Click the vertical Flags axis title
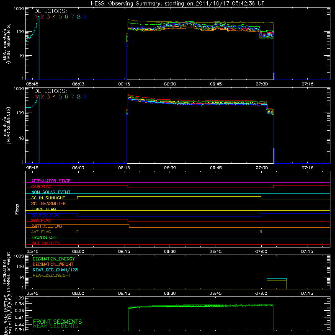The width and height of the screenshot is (335, 335). pos(17,209)
